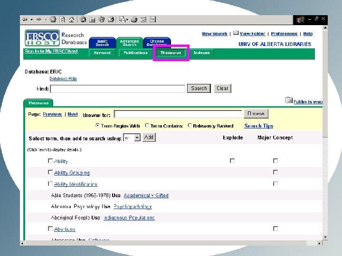
Task: Open the New Search link
Action: click(x=215, y=34)
